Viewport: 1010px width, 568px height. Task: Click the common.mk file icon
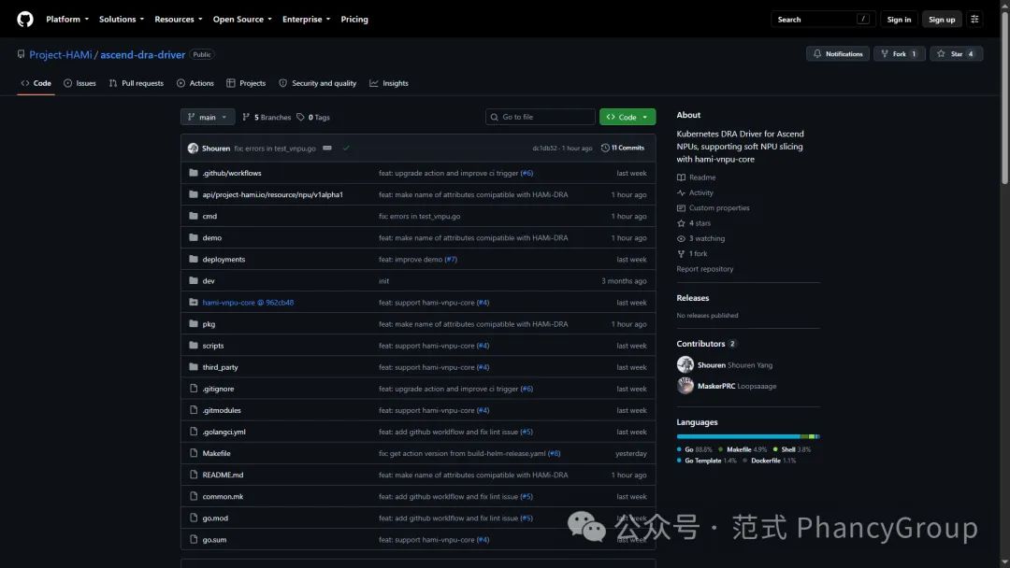click(x=194, y=497)
